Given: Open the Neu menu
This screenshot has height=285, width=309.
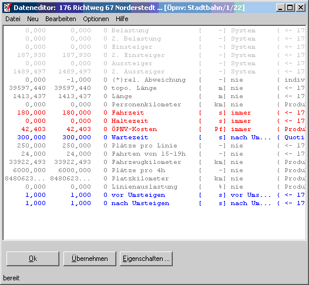Looking at the screenshot, I should click(x=33, y=19).
